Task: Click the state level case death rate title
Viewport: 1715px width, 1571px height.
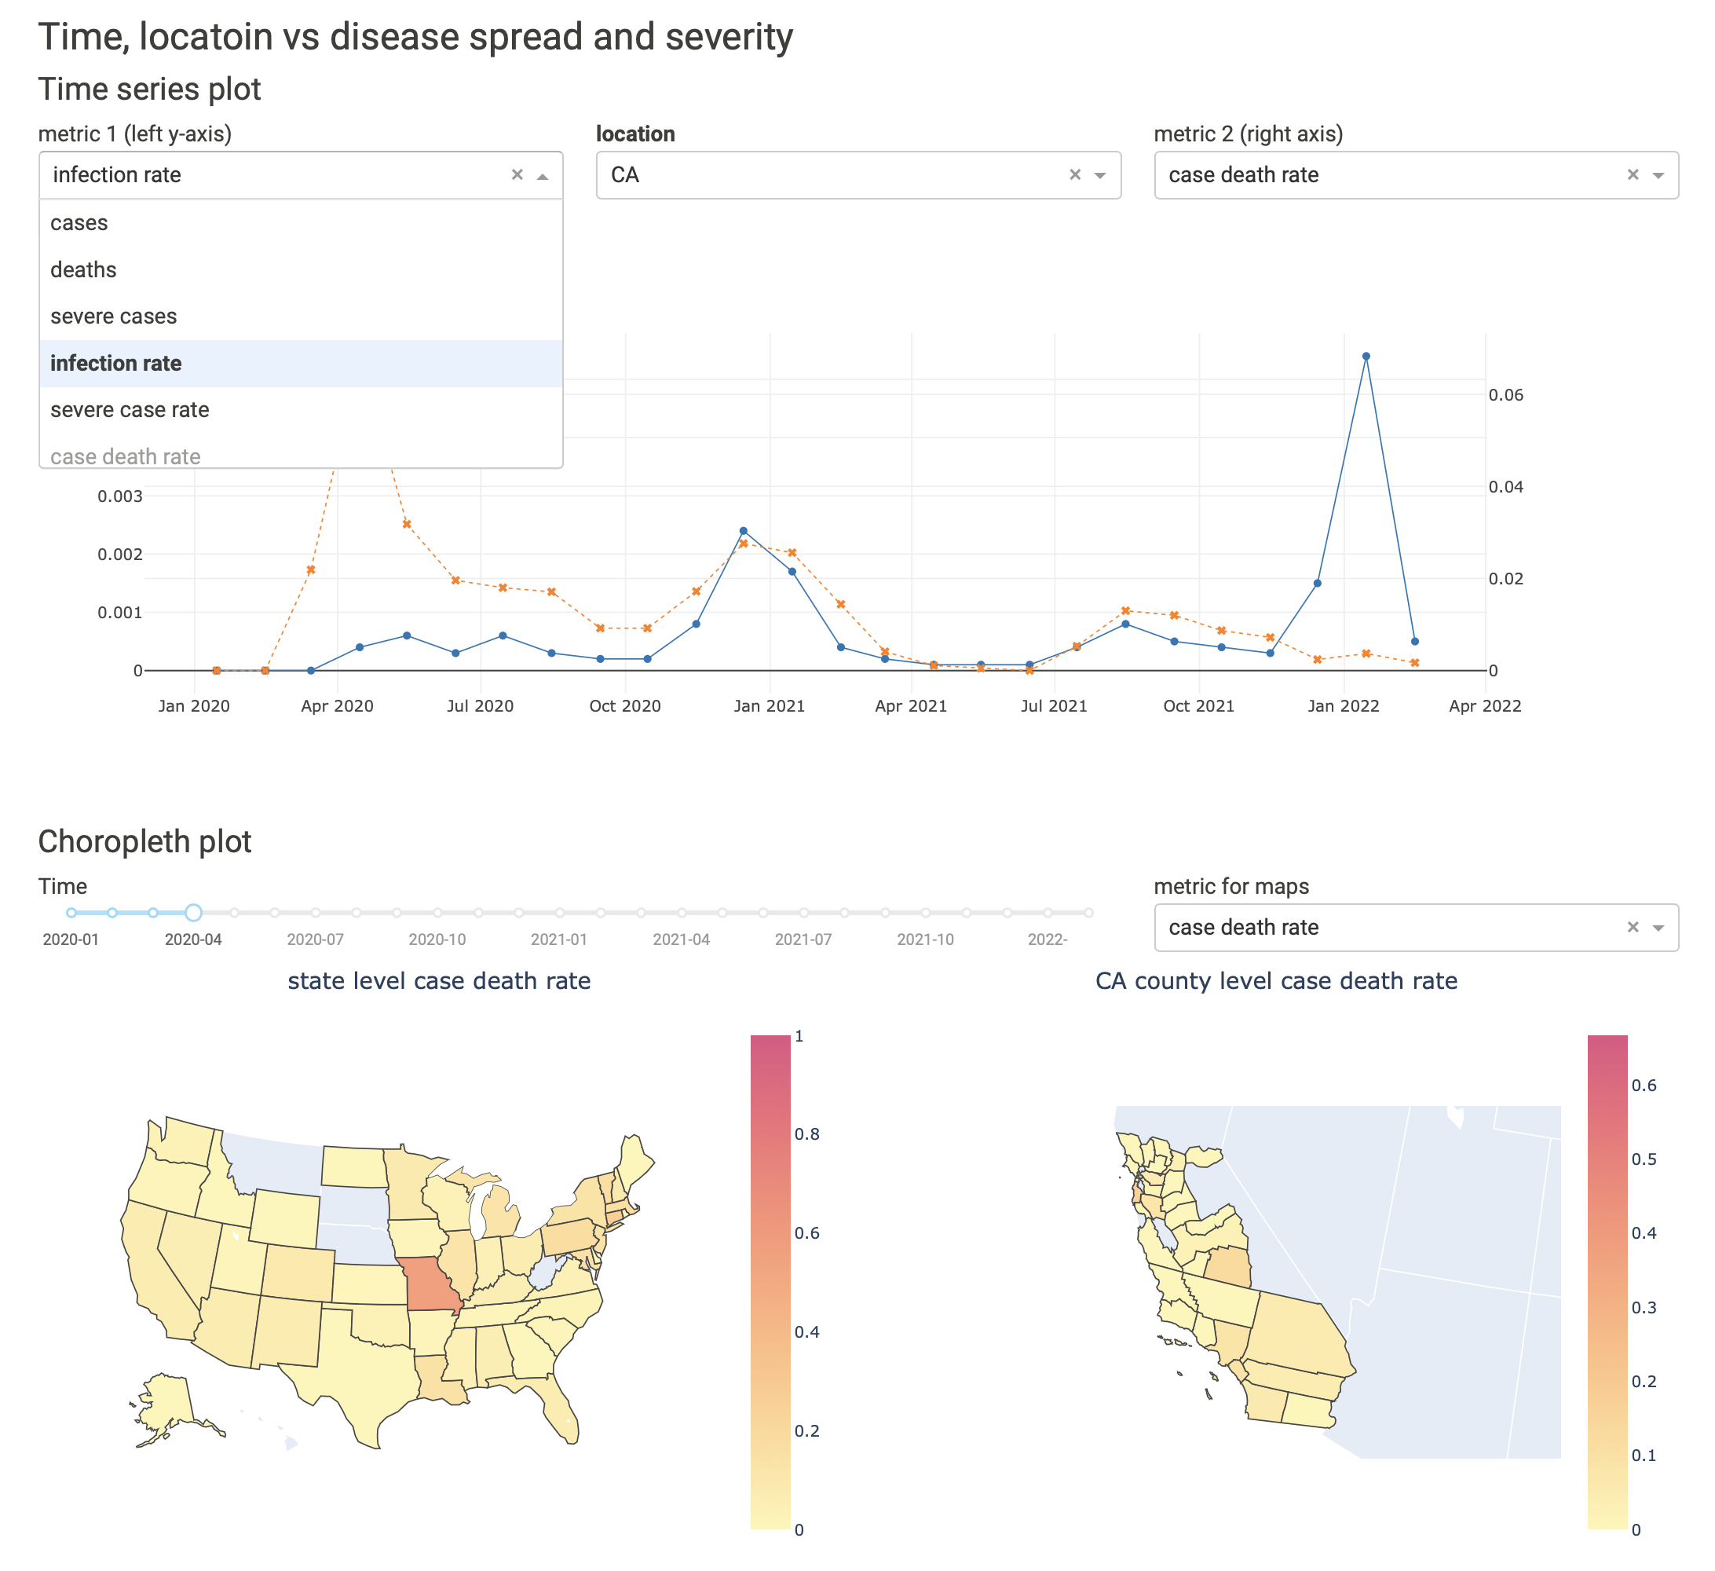Action: [441, 980]
